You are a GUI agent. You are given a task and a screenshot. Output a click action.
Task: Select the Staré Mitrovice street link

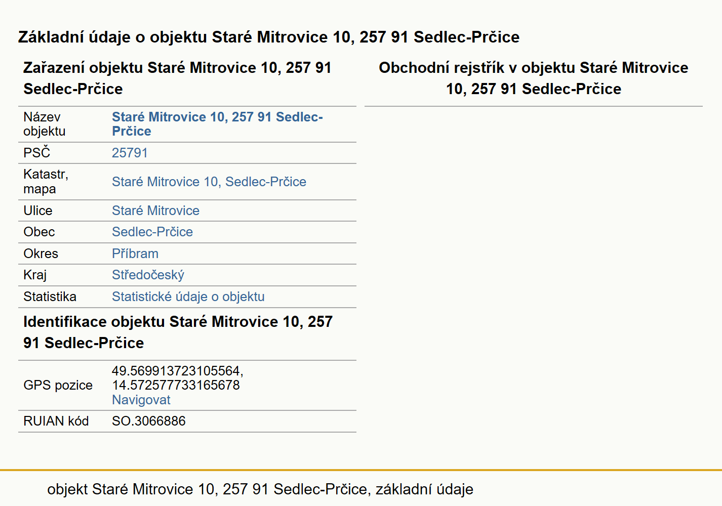(x=155, y=210)
